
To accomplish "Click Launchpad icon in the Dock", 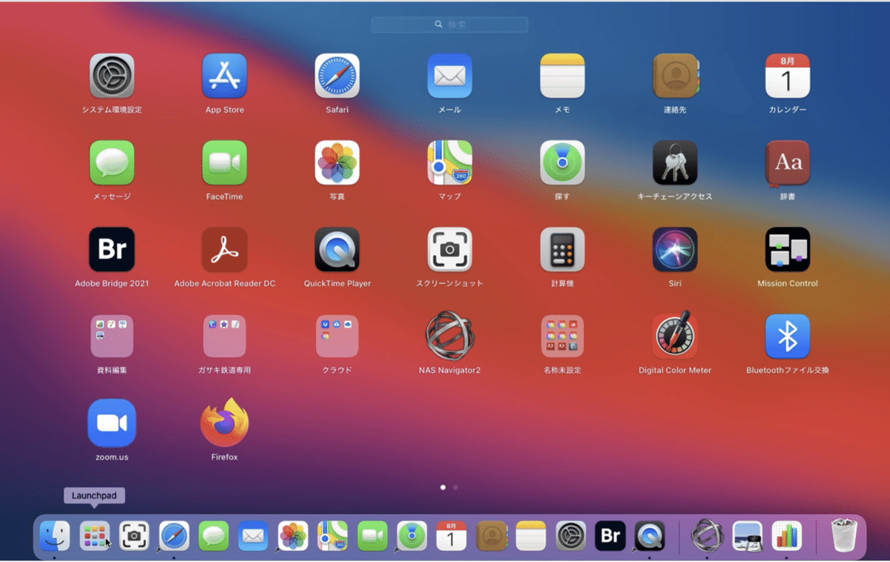I will click(95, 535).
